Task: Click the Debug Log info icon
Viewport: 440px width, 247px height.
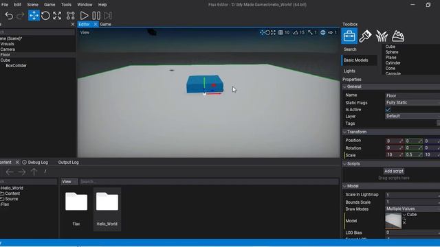Action: tap(25, 162)
